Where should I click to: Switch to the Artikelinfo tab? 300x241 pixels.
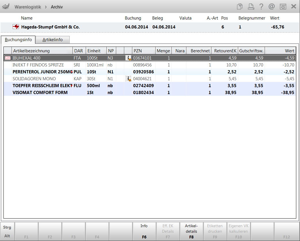point(52,40)
